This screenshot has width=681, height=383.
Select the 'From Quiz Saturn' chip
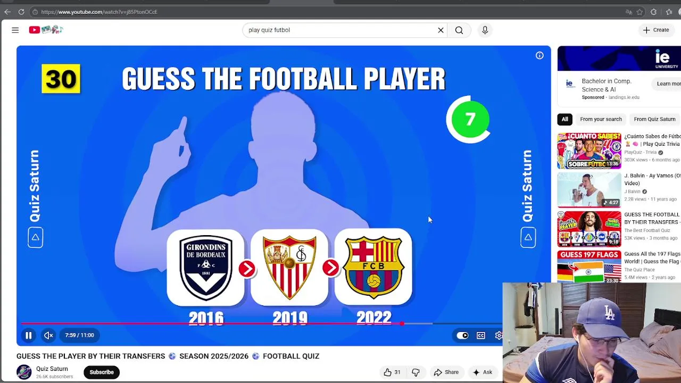pyautogui.click(x=654, y=119)
